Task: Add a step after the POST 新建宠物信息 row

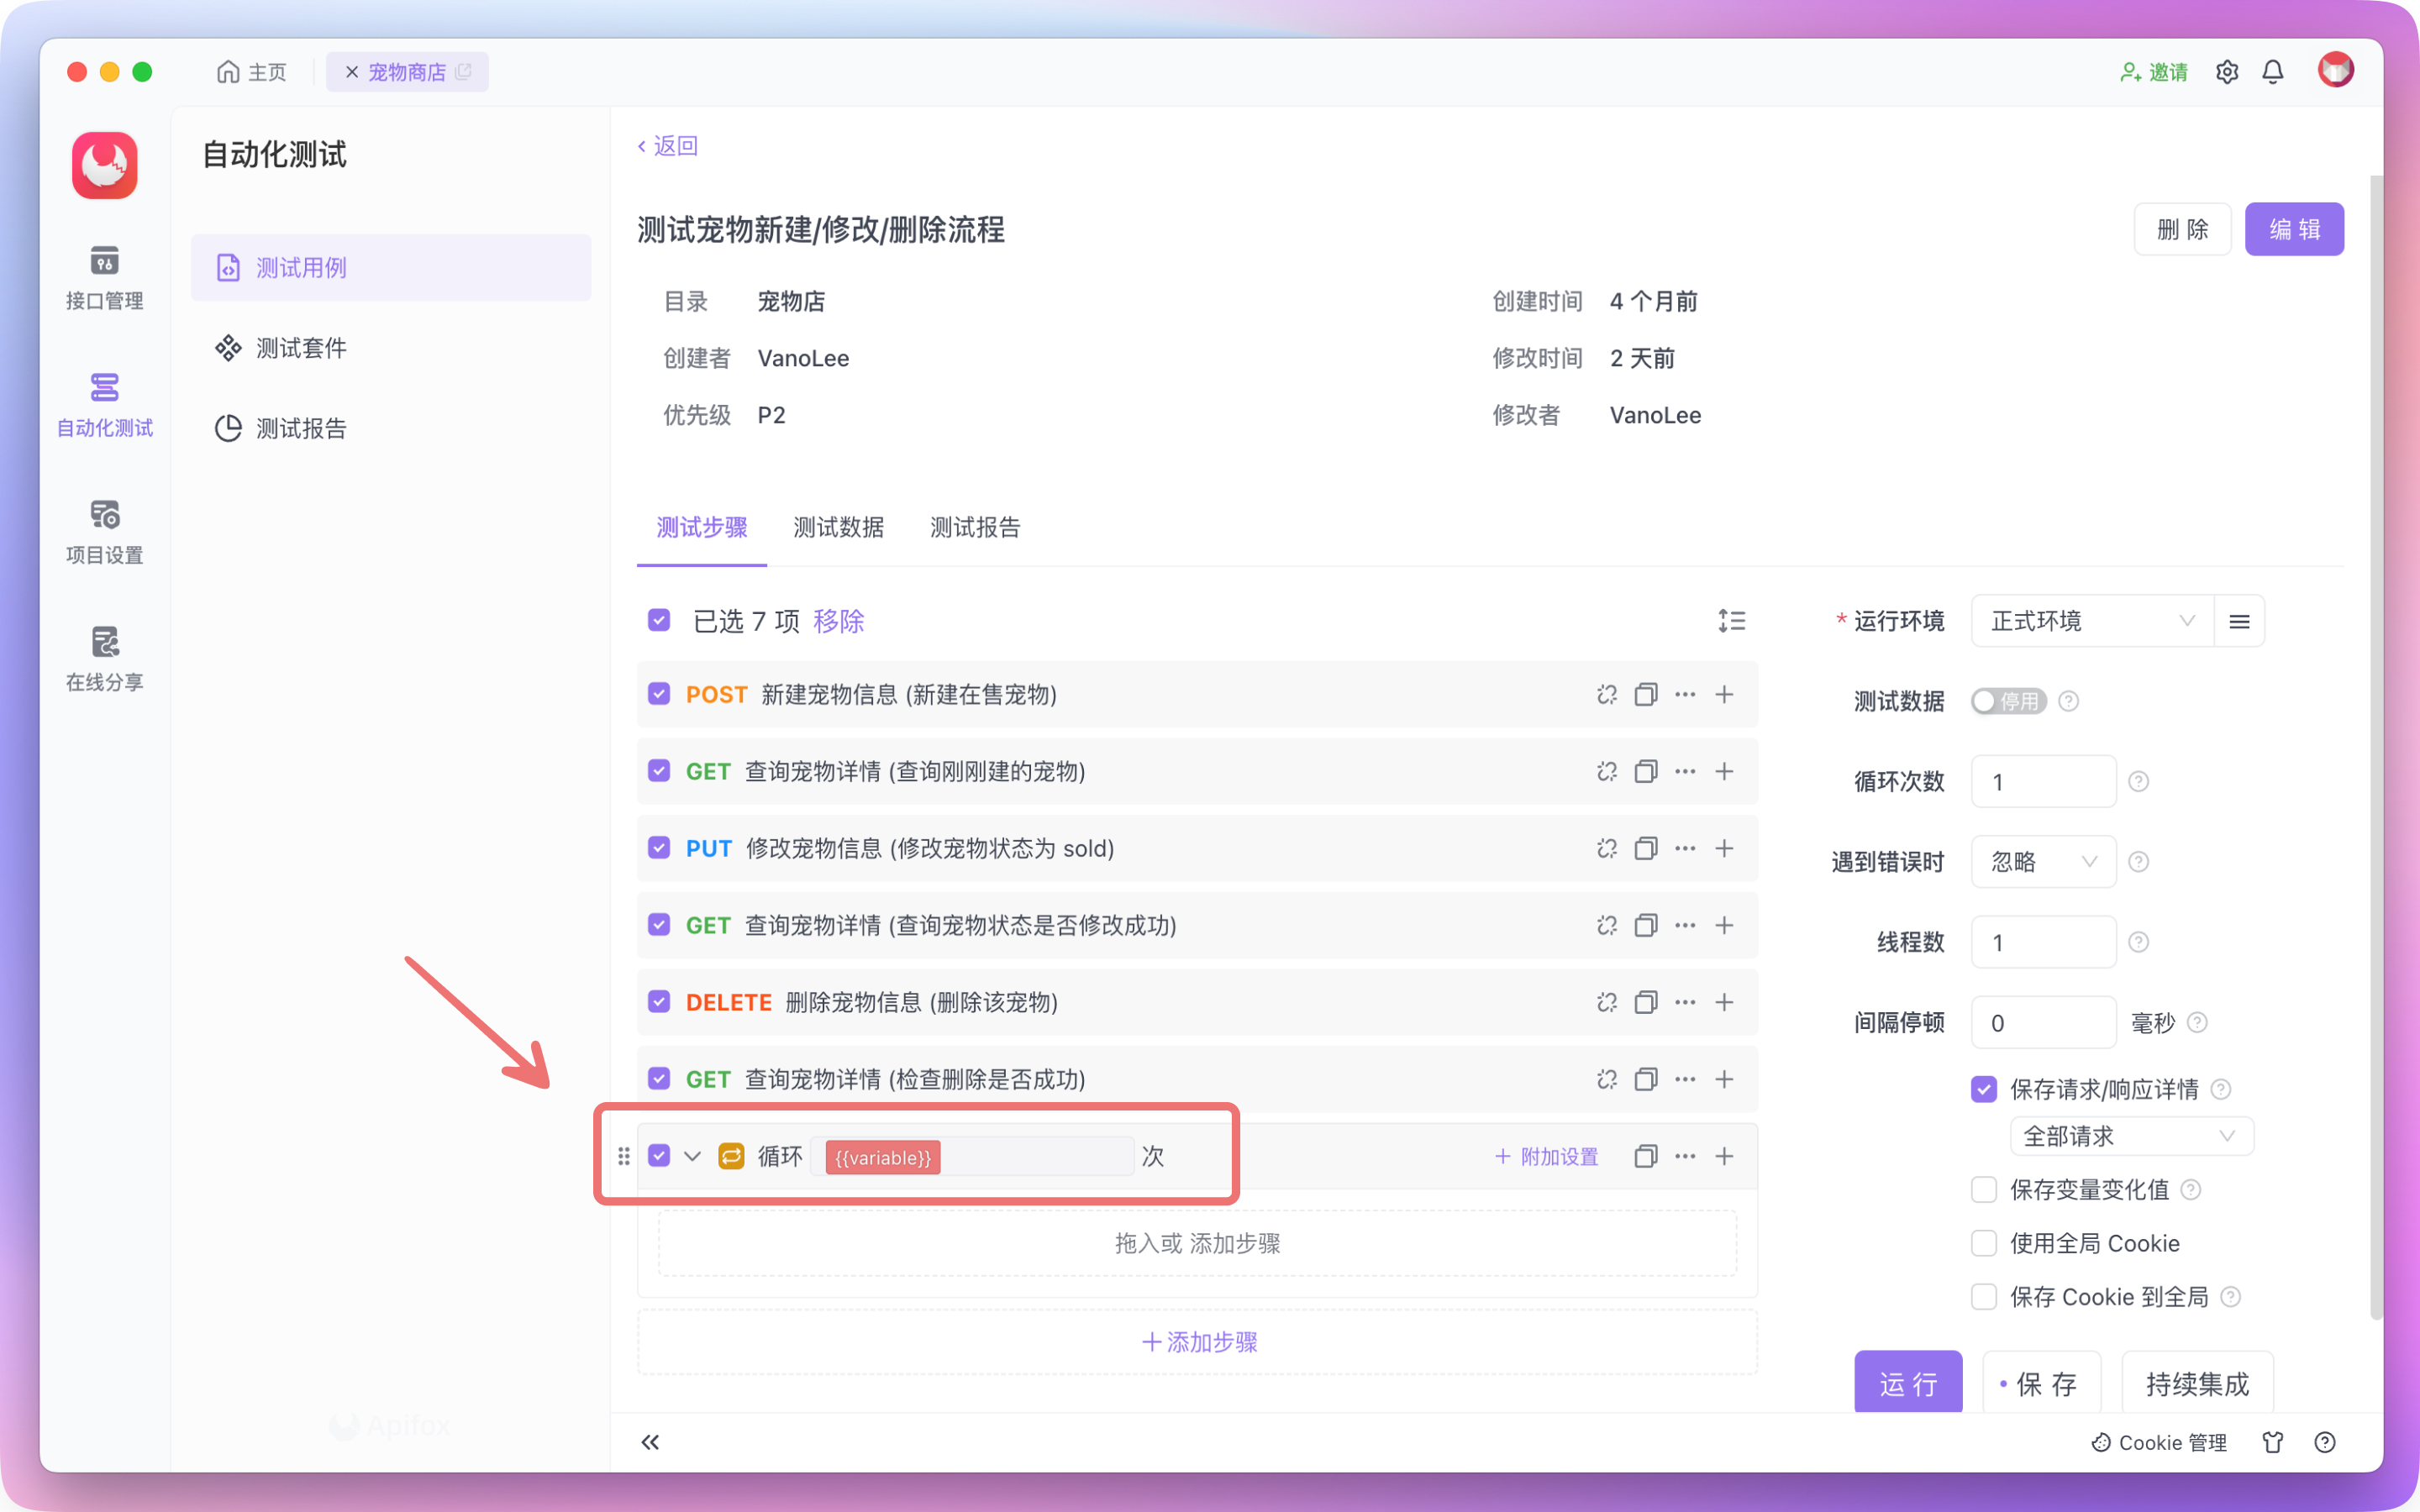Action: (1725, 694)
